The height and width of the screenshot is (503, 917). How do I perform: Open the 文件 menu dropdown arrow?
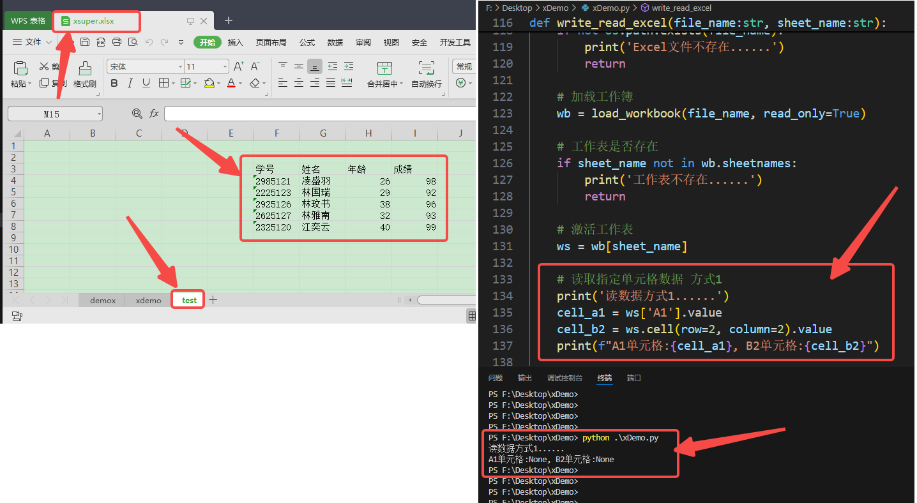49,42
